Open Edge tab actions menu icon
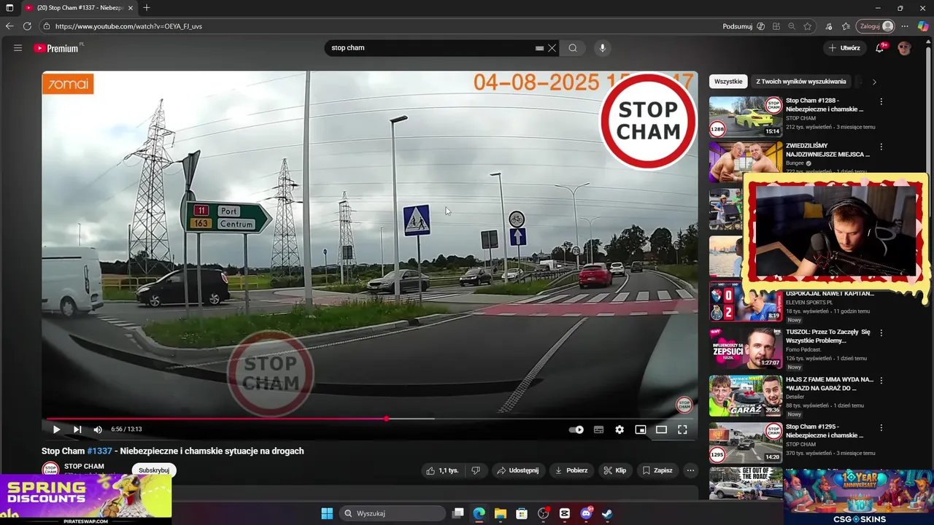Viewport: 934px width, 525px height. pyautogui.click(x=9, y=8)
